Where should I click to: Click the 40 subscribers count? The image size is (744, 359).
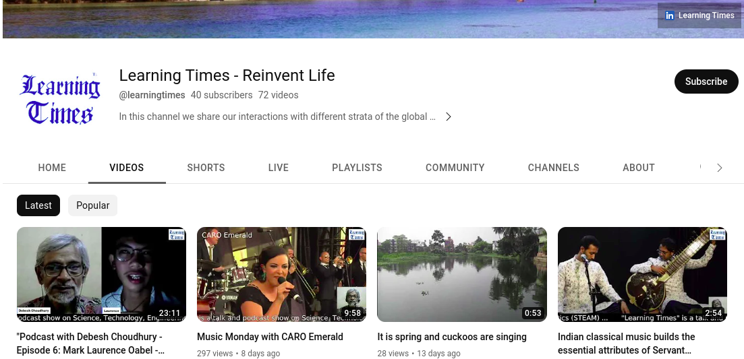(x=222, y=95)
